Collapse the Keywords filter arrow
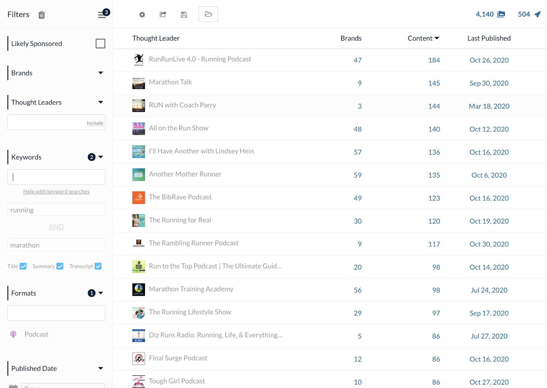547x388 pixels. [101, 157]
